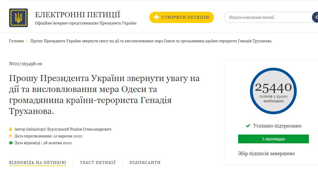Click the 25440 votes progress circle
318x171 pixels.
273,91
